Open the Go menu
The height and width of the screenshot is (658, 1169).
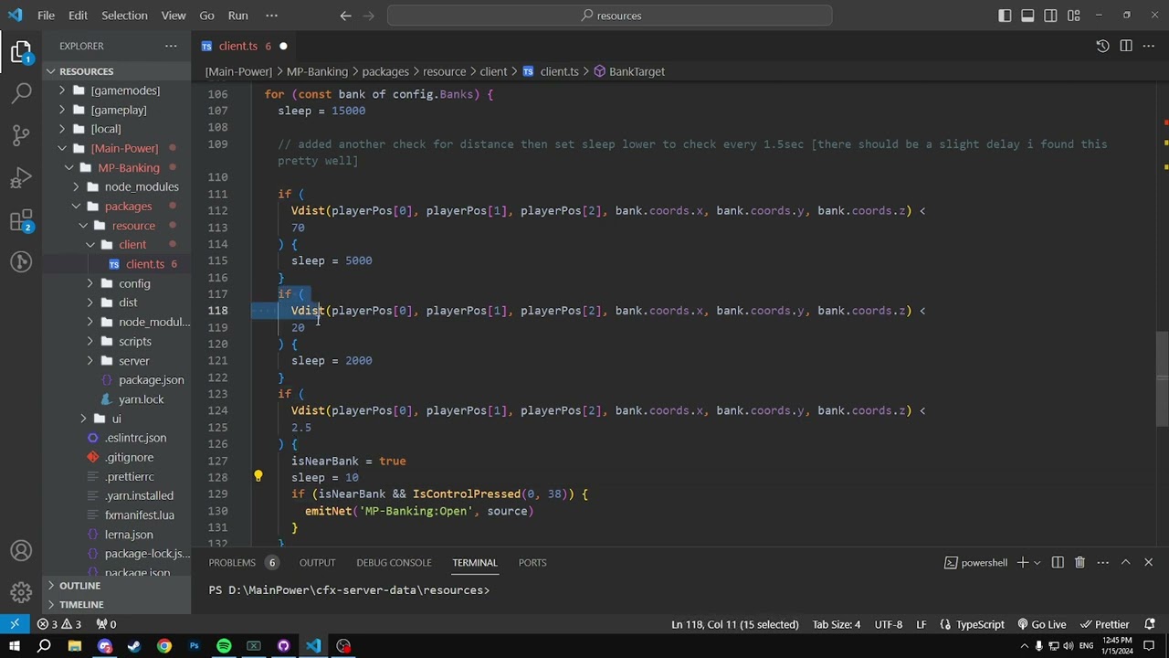[x=206, y=16]
